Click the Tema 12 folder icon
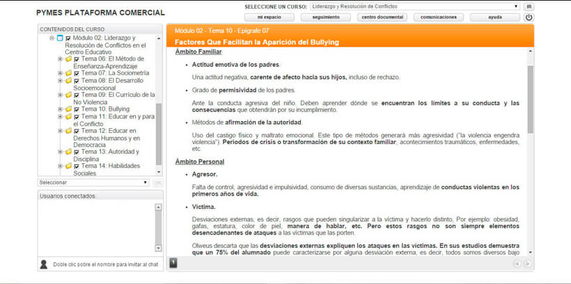This screenshot has height=284, width=571. (x=68, y=131)
